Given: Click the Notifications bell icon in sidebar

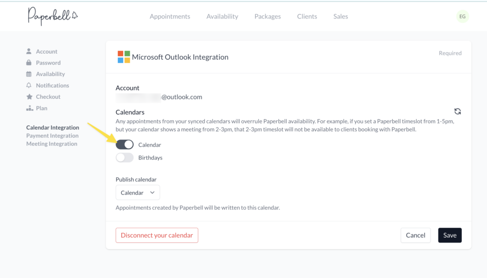Looking at the screenshot, I should click(29, 85).
